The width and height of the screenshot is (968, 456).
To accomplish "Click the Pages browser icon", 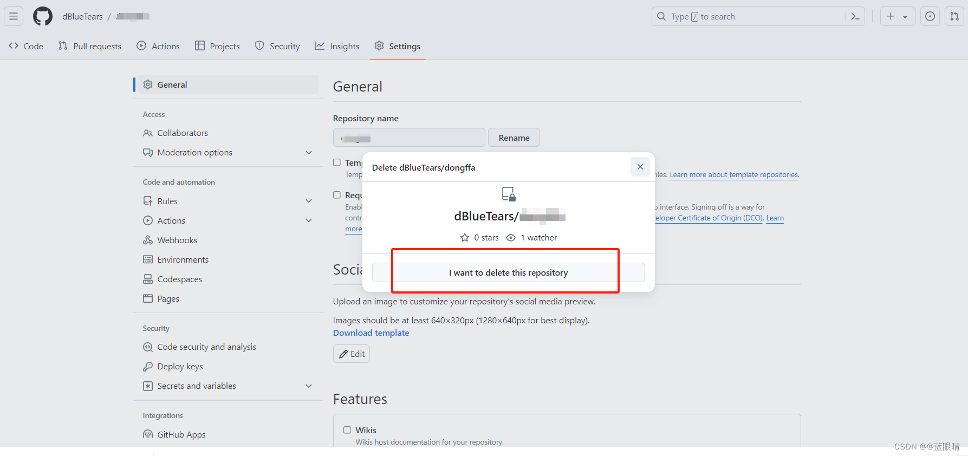I will tap(148, 298).
